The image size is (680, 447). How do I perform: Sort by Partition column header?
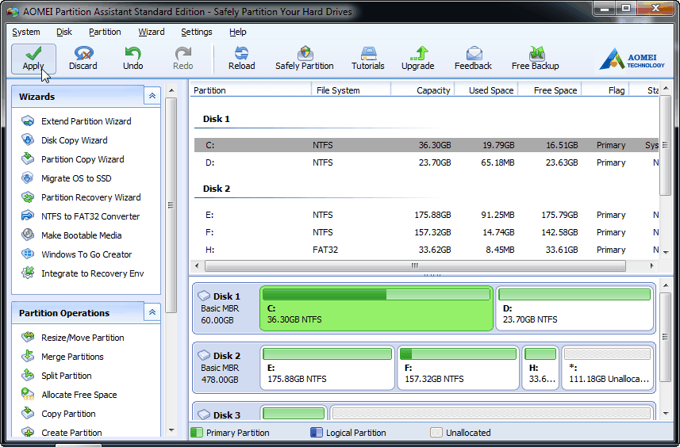251,90
